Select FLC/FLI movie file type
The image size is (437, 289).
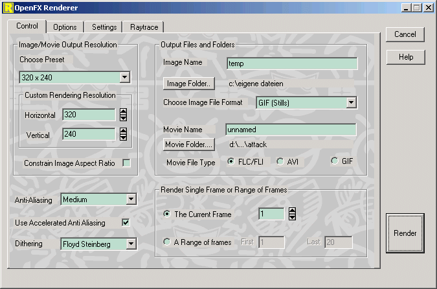click(x=230, y=161)
